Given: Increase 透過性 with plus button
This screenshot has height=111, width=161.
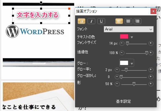Looking at the screenshot, I should (x=151, y=53).
